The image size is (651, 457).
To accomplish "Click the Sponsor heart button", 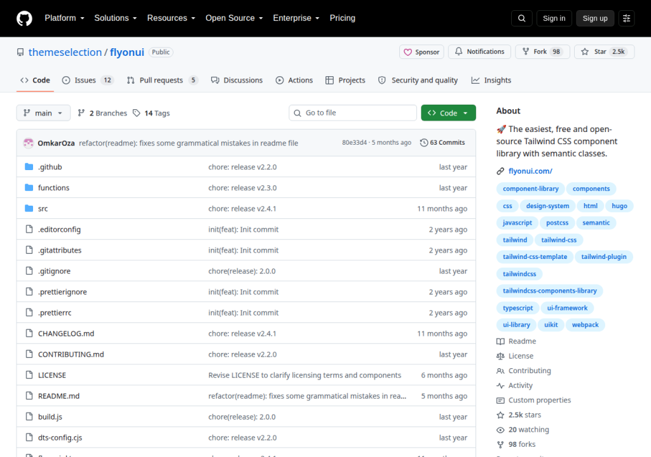I will pyautogui.click(x=421, y=52).
